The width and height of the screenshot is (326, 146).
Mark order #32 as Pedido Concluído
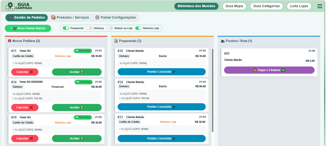pos(161,107)
